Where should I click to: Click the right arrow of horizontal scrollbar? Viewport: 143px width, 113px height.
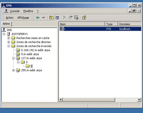coord(139,99)
